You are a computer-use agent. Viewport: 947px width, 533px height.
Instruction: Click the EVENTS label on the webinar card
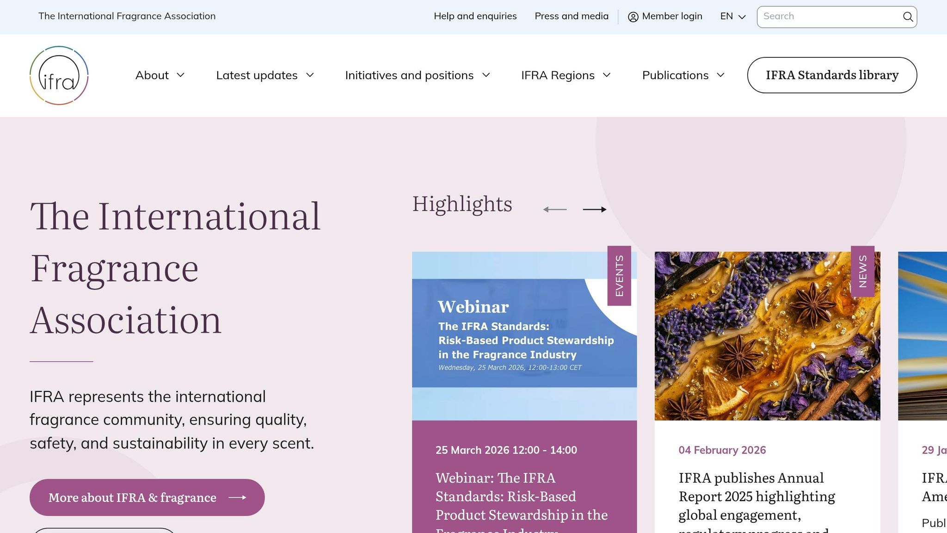[x=618, y=276]
